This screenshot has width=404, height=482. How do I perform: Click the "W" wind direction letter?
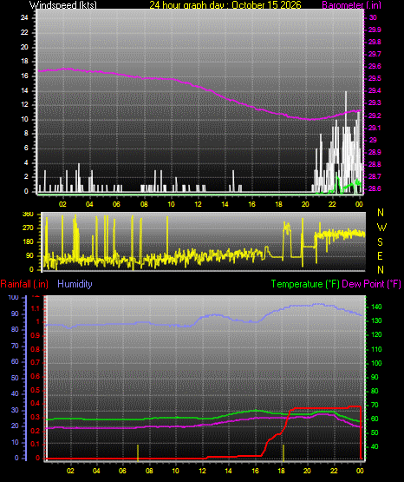click(x=381, y=228)
